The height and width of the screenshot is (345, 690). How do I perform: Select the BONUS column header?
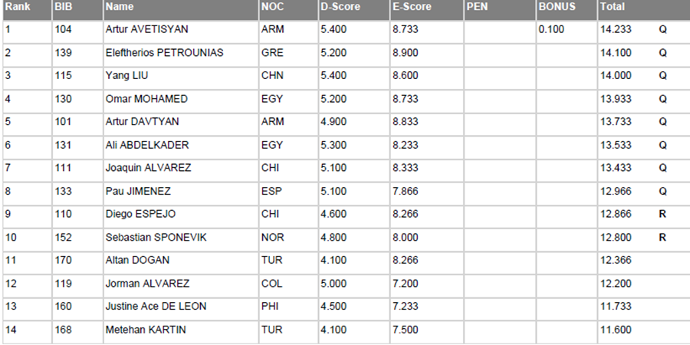coord(557,7)
